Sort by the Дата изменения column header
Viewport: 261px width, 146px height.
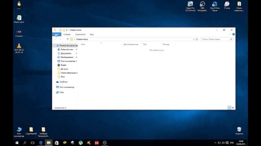coord(130,44)
